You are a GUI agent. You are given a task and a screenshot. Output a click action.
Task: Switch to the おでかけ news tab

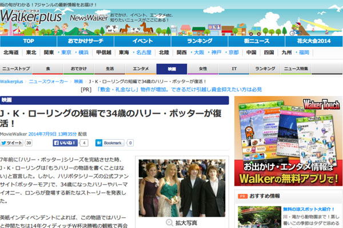[x=79, y=69]
